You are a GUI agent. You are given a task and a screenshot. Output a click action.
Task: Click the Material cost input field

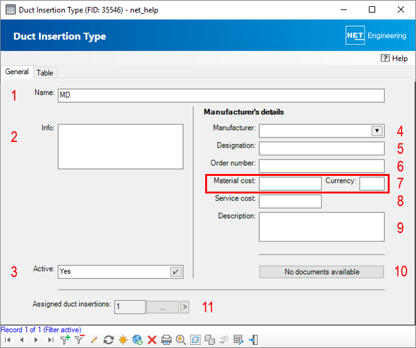(x=291, y=183)
